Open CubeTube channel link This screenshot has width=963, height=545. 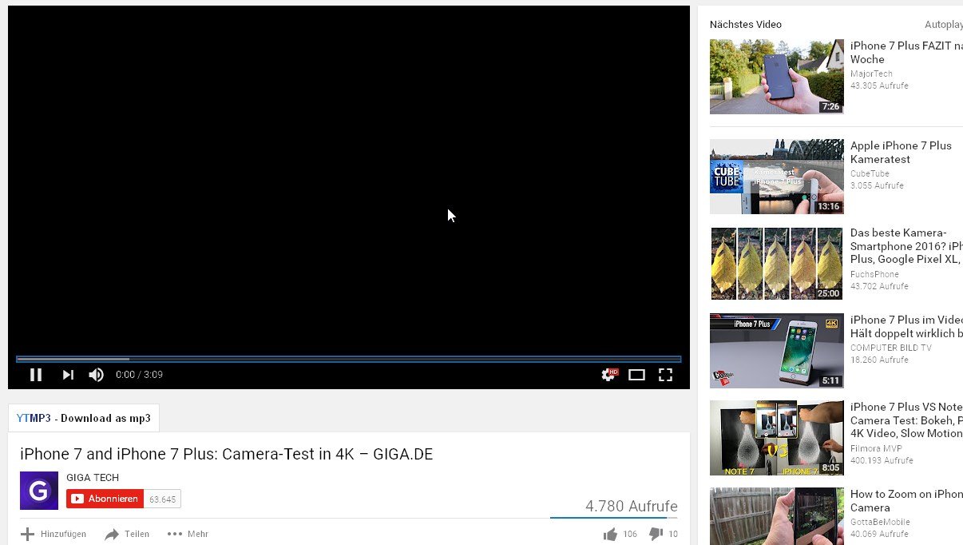pyautogui.click(x=869, y=173)
